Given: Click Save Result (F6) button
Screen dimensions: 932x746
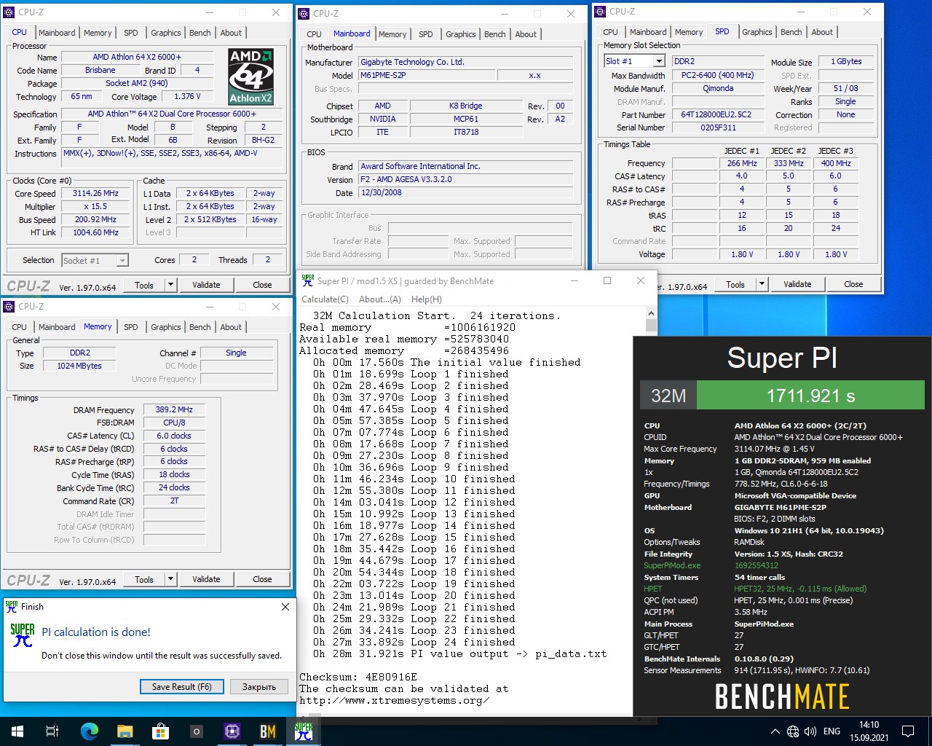Looking at the screenshot, I should [182, 687].
